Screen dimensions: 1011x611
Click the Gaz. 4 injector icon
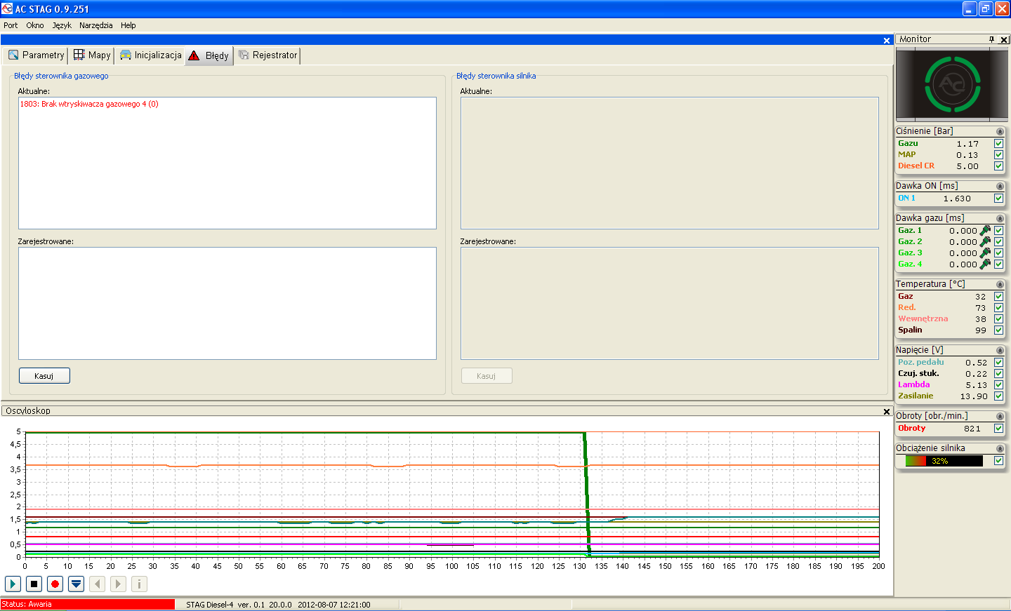[985, 264]
